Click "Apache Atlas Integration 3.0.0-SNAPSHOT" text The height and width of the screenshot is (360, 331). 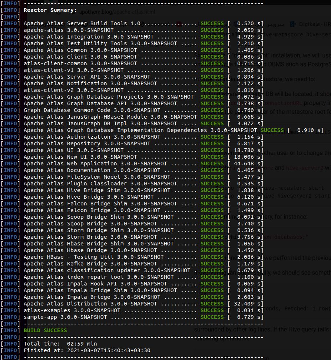[89, 37]
